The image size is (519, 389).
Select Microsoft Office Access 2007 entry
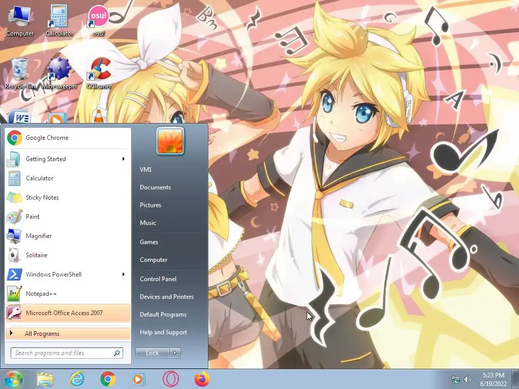pyautogui.click(x=68, y=313)
